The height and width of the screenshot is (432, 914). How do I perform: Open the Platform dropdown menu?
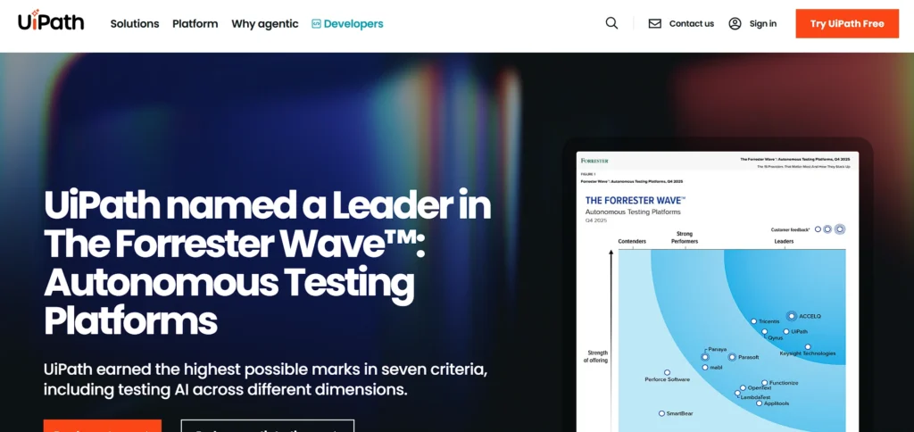click(x=195, y=24)
